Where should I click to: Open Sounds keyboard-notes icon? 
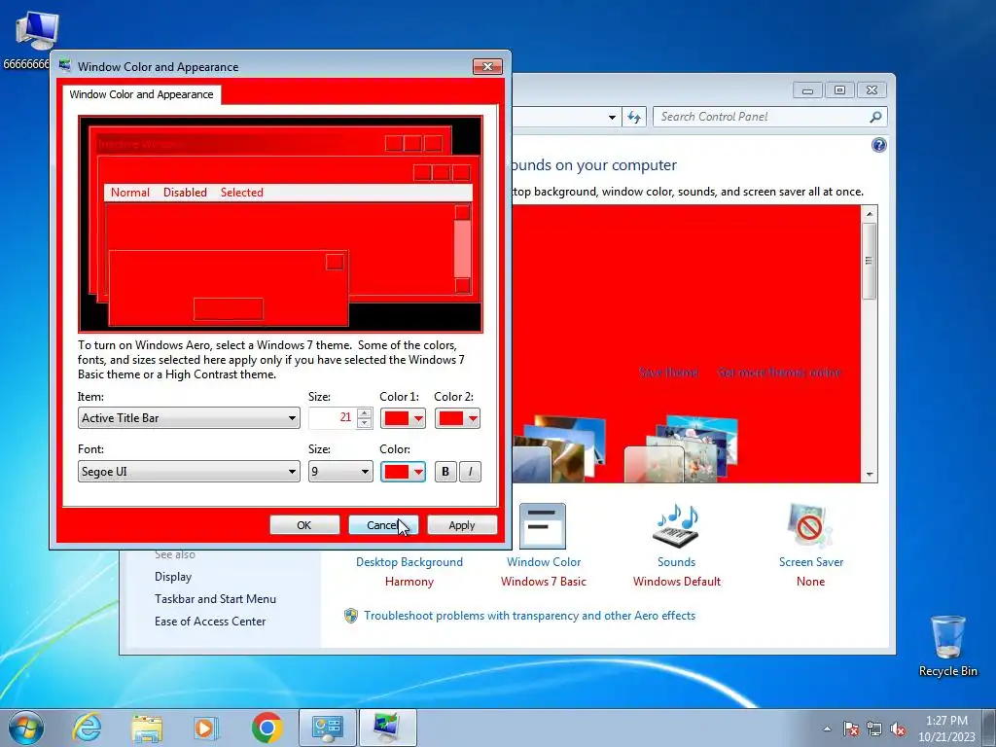coord(676,526)
